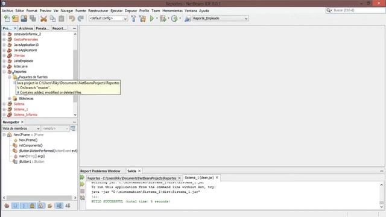Click the top green rerun icon in Output

82,177
